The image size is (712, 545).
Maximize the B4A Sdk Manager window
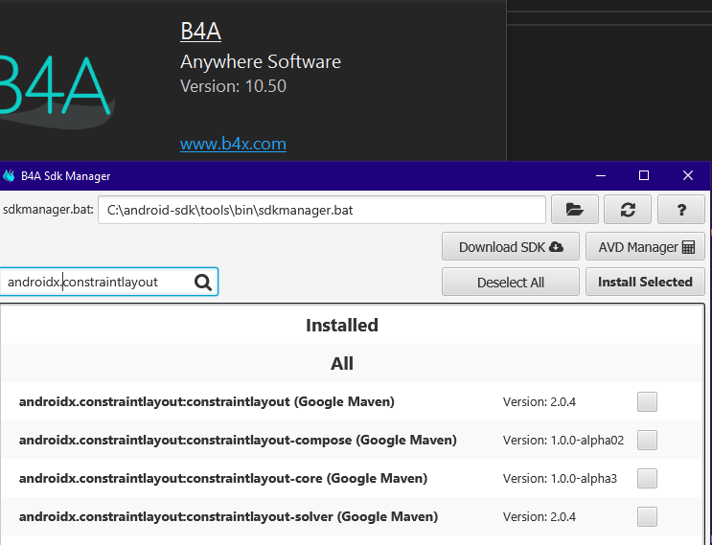tap(643, 175)
